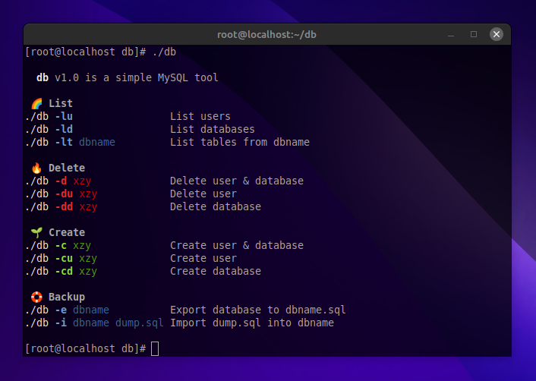Click the dbname argument after -lt
The height and width of the screenshot is (381, 536).
point(97,142)
